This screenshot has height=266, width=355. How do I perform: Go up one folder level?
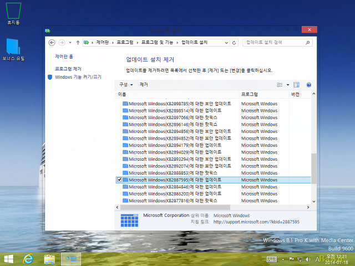[78, 43]
